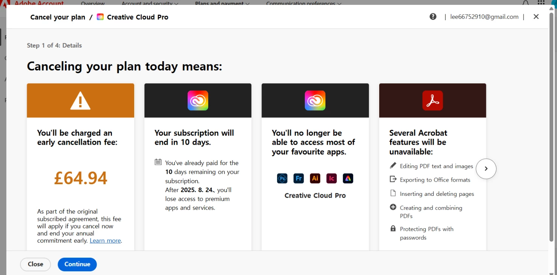The height and width of the screenshot is (275, 557).
Task: Open Communication preferences menu in background
Action: tap(304, 3)
